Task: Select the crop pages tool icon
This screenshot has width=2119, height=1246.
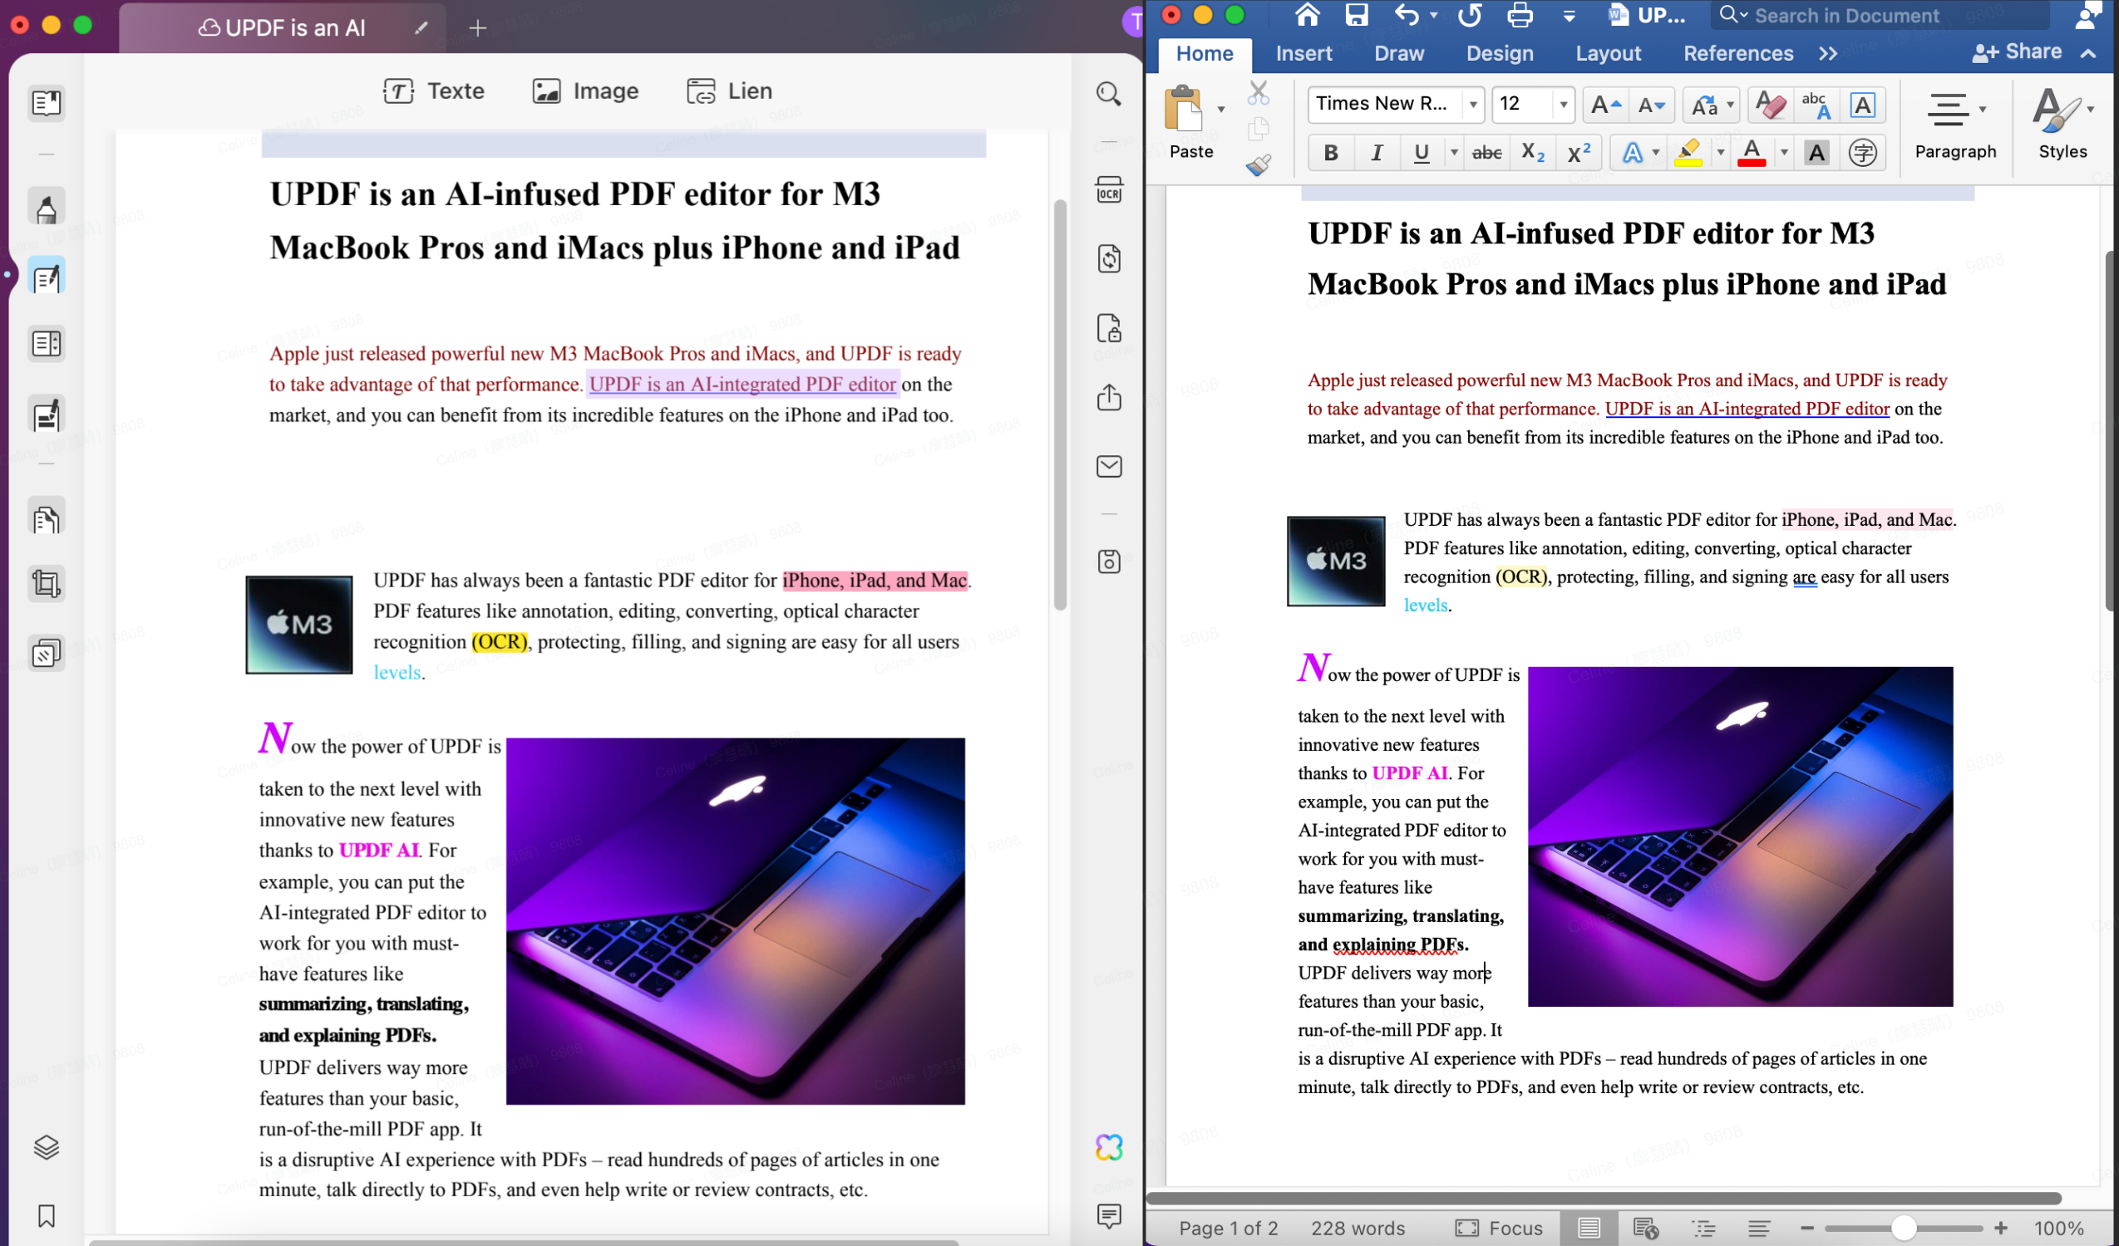Action: coord(47,583)
